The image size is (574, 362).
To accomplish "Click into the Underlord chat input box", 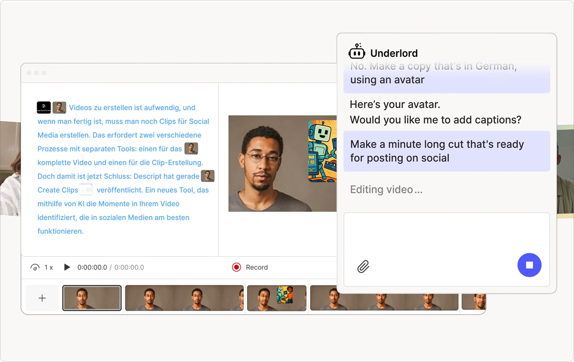I will pos(446,235).
